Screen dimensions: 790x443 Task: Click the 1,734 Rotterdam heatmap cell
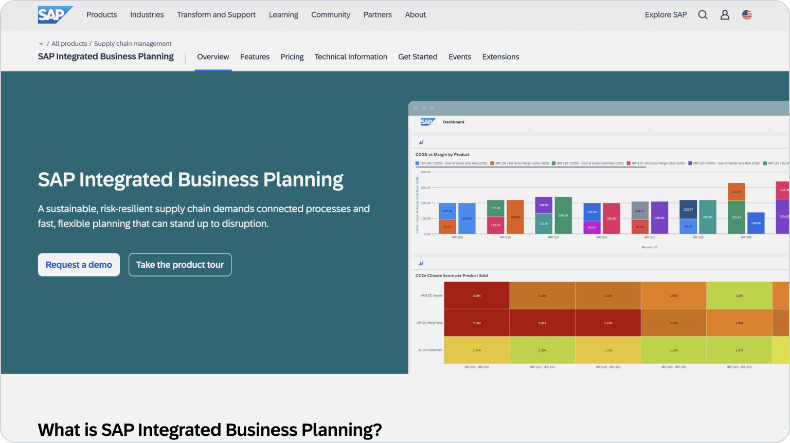pos(477,350)
